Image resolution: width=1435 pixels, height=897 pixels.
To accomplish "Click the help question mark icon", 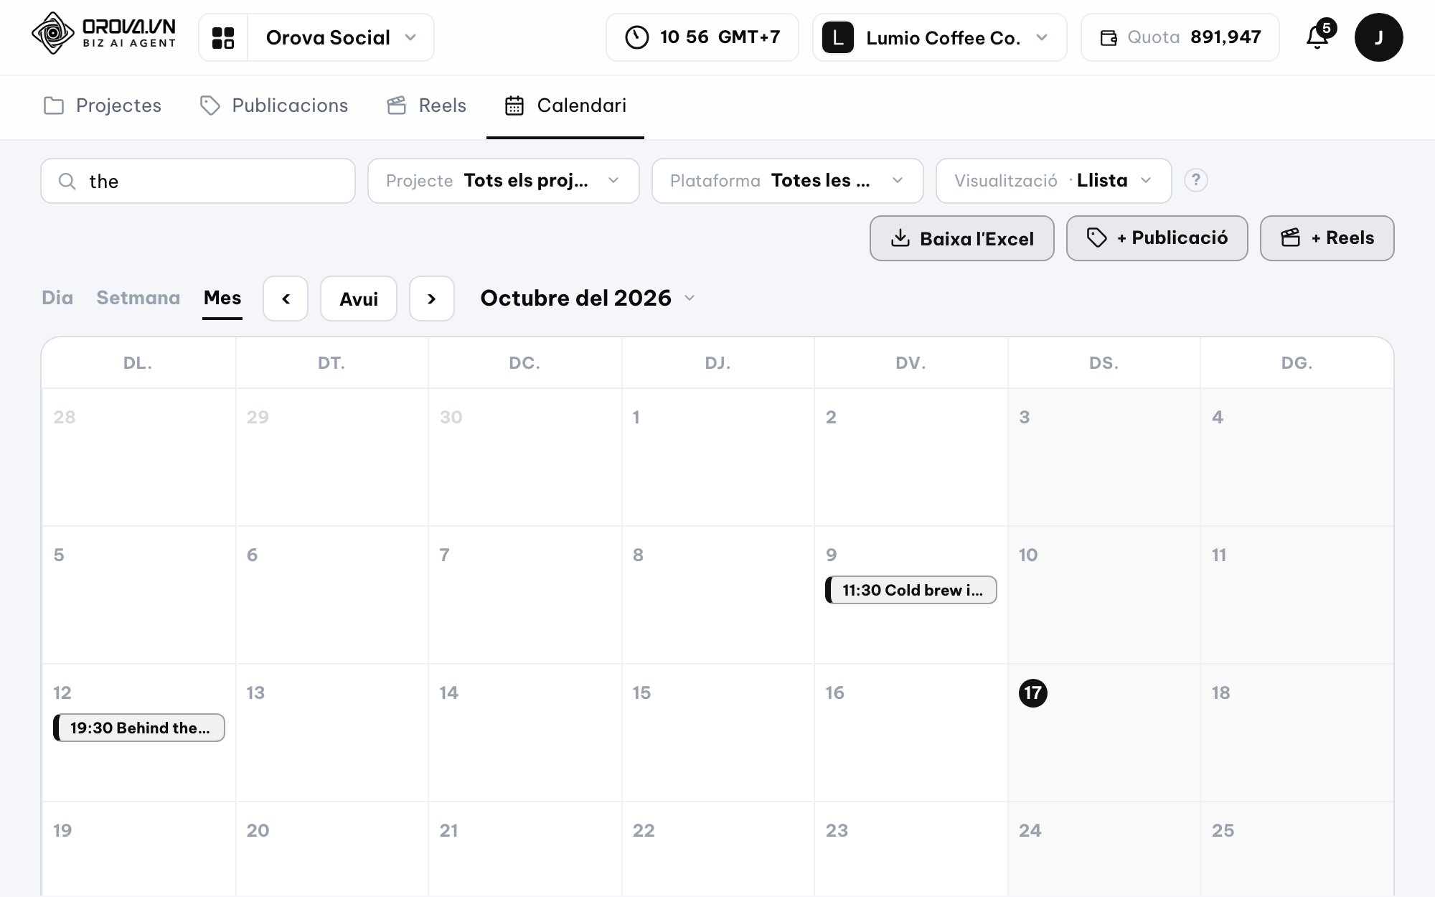I will pos(1195,180).
